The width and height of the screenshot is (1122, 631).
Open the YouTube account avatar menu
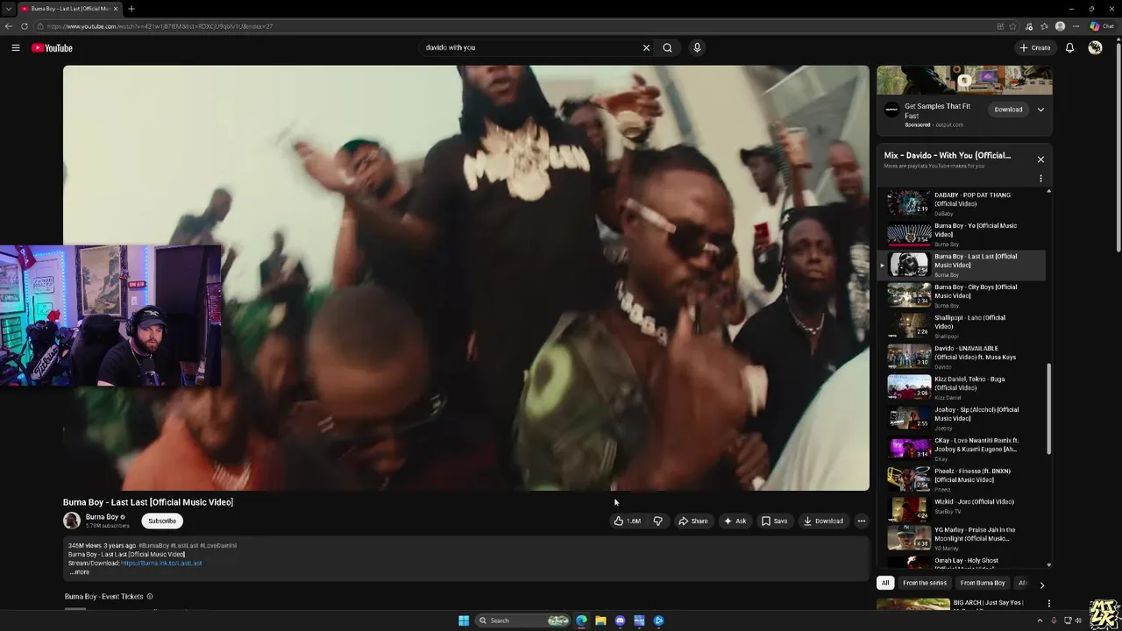pyautogui.click(x=1095, y=47)
